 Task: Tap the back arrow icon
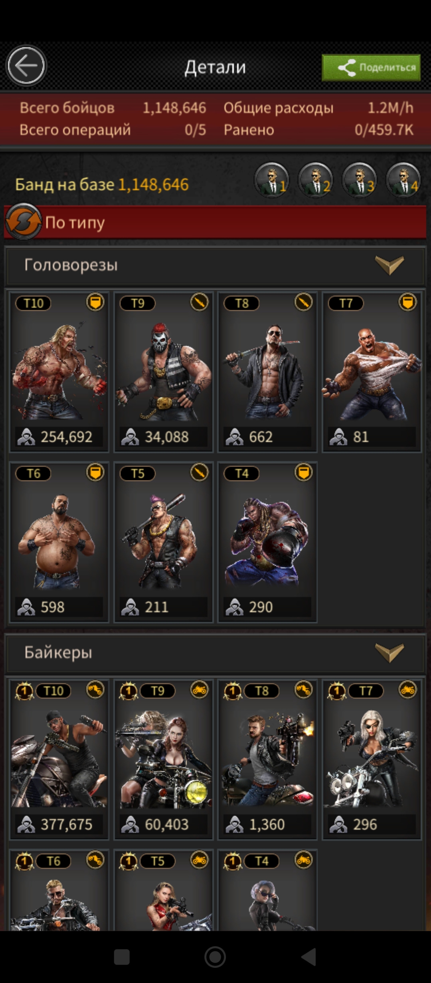pyautogui.click(x=26, y=66)
